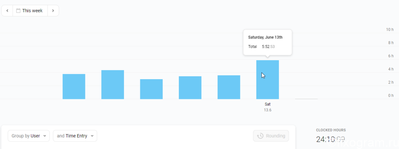The image size is (399, 149).
Task: Open the calendar icon date picker
Action: click(x=18, y=10)
